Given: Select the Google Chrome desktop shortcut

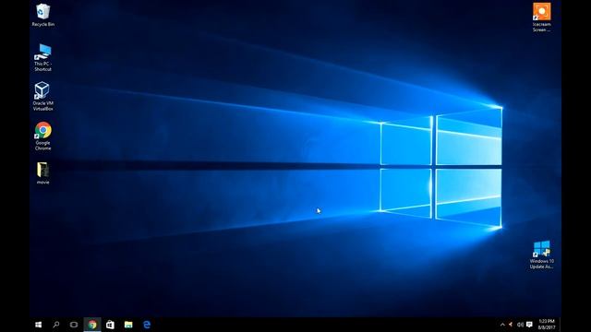Looking at the screenshot, I should pyautogui.click(x=43, y=136).
